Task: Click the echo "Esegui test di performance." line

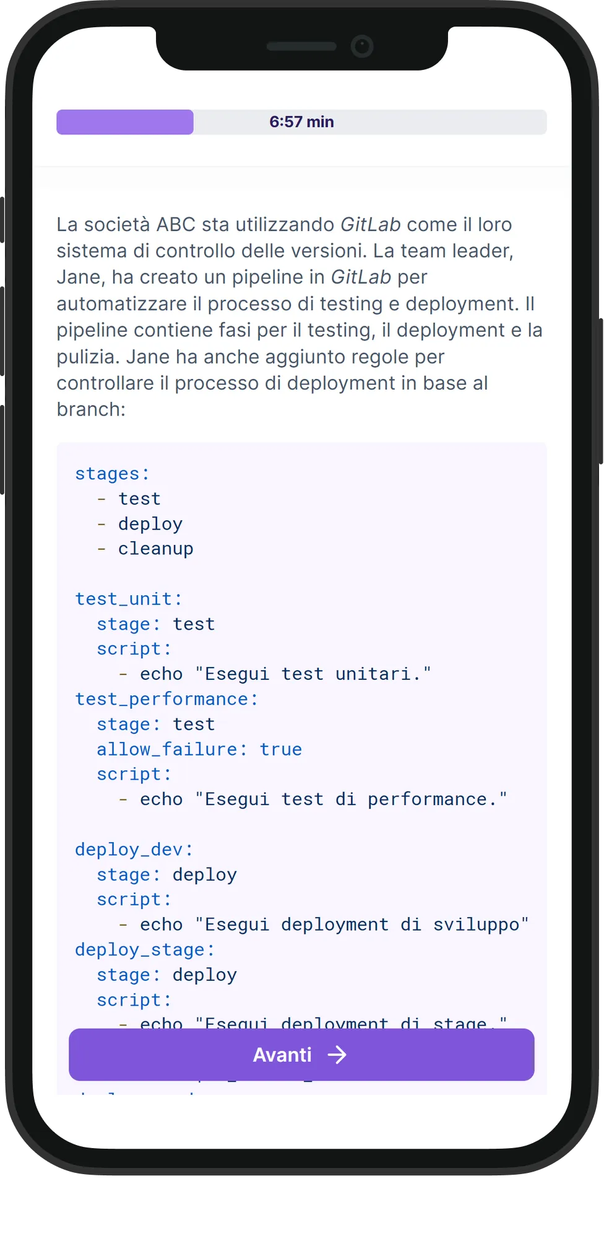Action: coord(313,799)
